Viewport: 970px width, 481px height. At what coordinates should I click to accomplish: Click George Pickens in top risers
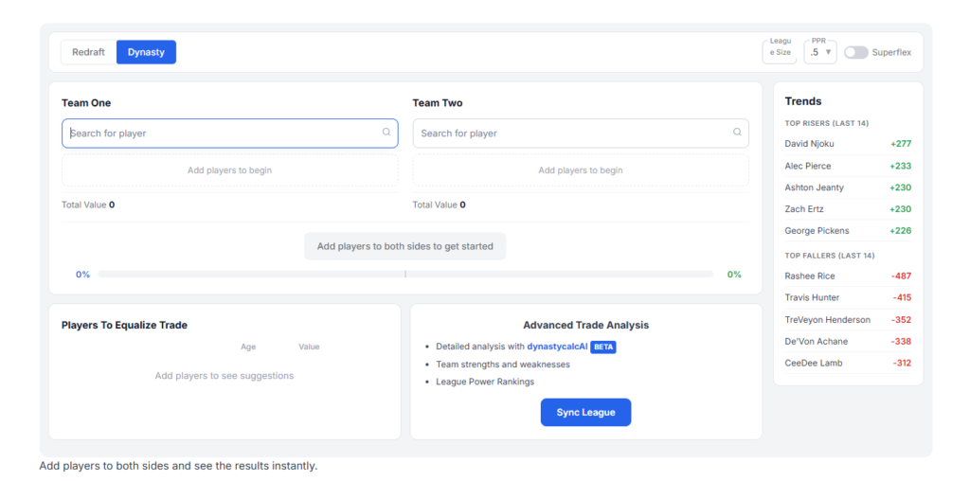[817, 231]
